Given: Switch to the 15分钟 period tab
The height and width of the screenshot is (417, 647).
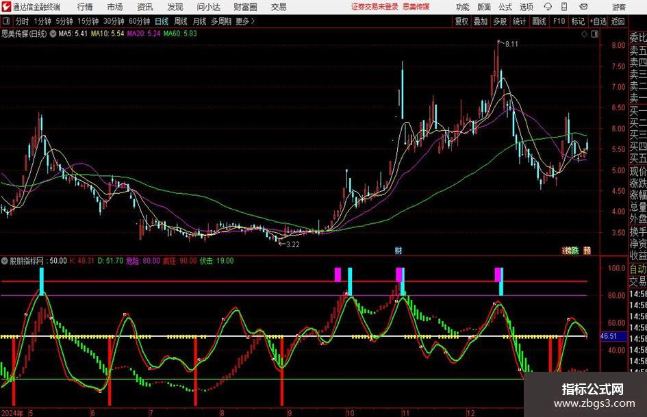Looking at the screenshot, I should tap(88, 21).
